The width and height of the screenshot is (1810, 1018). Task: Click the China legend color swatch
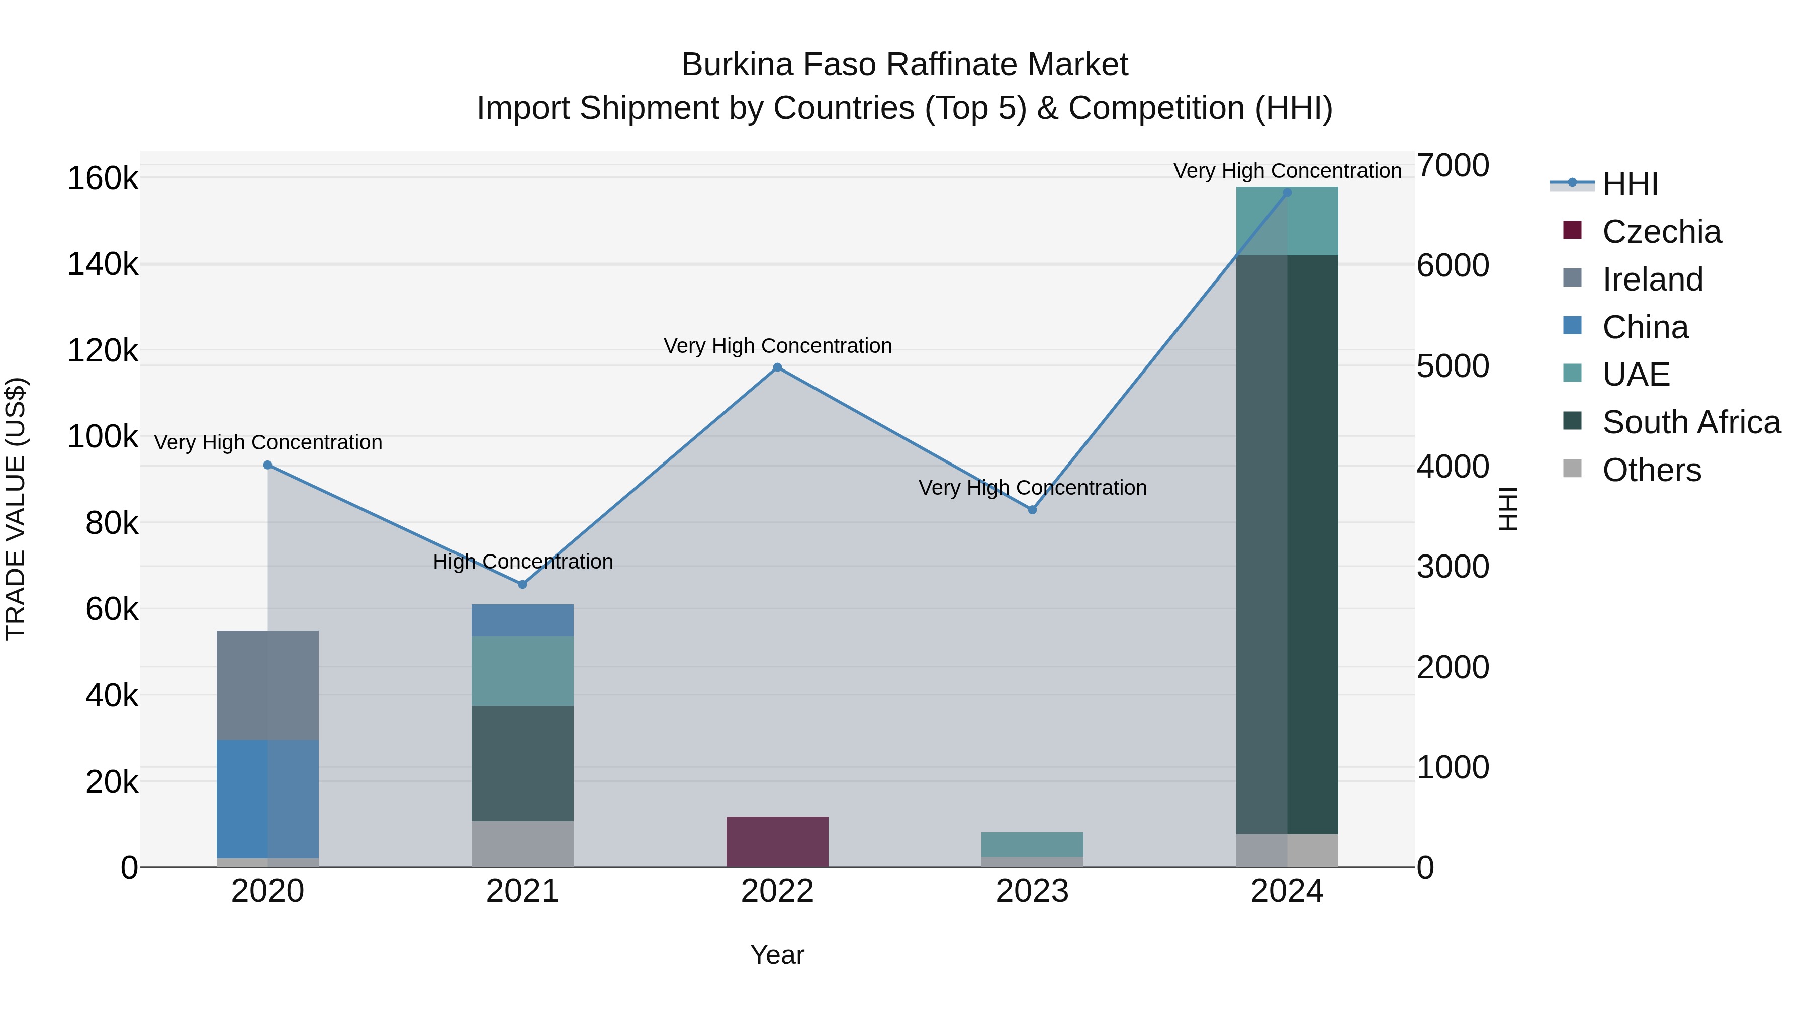point(1572,325)
